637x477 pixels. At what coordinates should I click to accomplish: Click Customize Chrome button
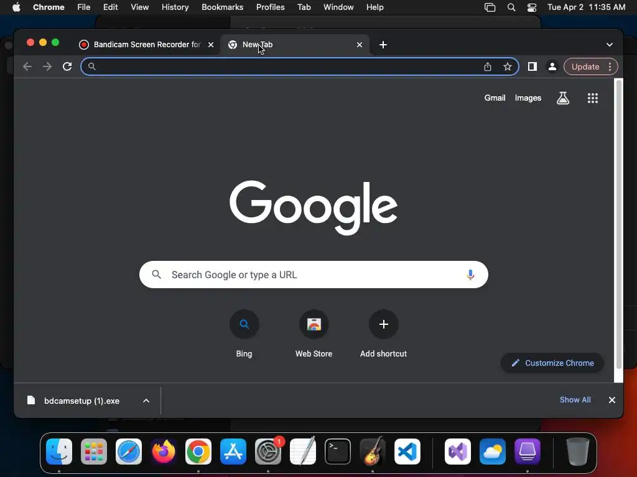(552, 363)
